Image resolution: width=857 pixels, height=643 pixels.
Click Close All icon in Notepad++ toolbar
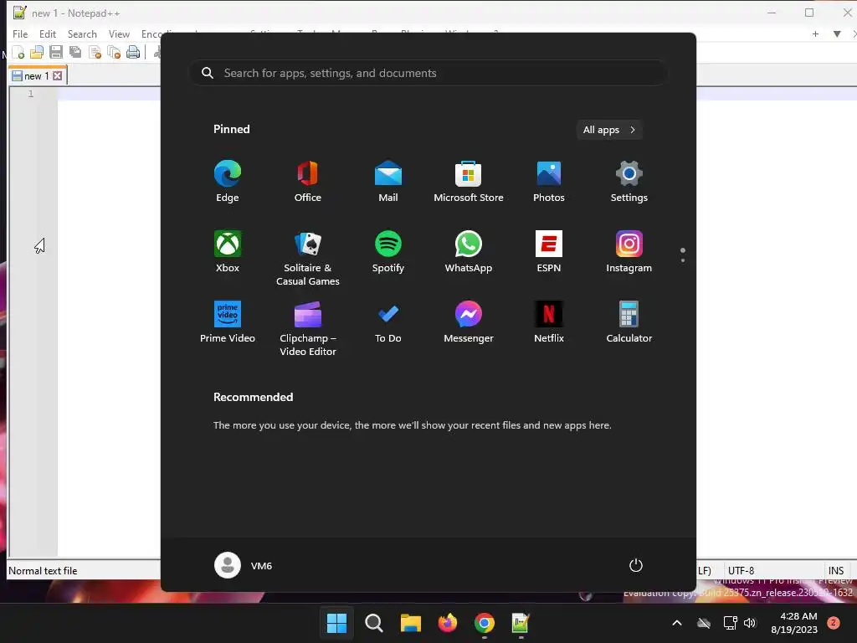(114, 53)
